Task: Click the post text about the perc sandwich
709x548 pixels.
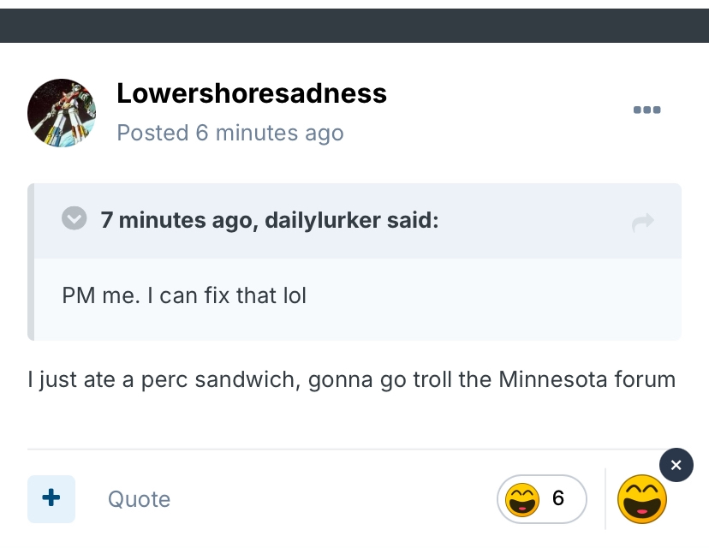Action: (351, 379)
